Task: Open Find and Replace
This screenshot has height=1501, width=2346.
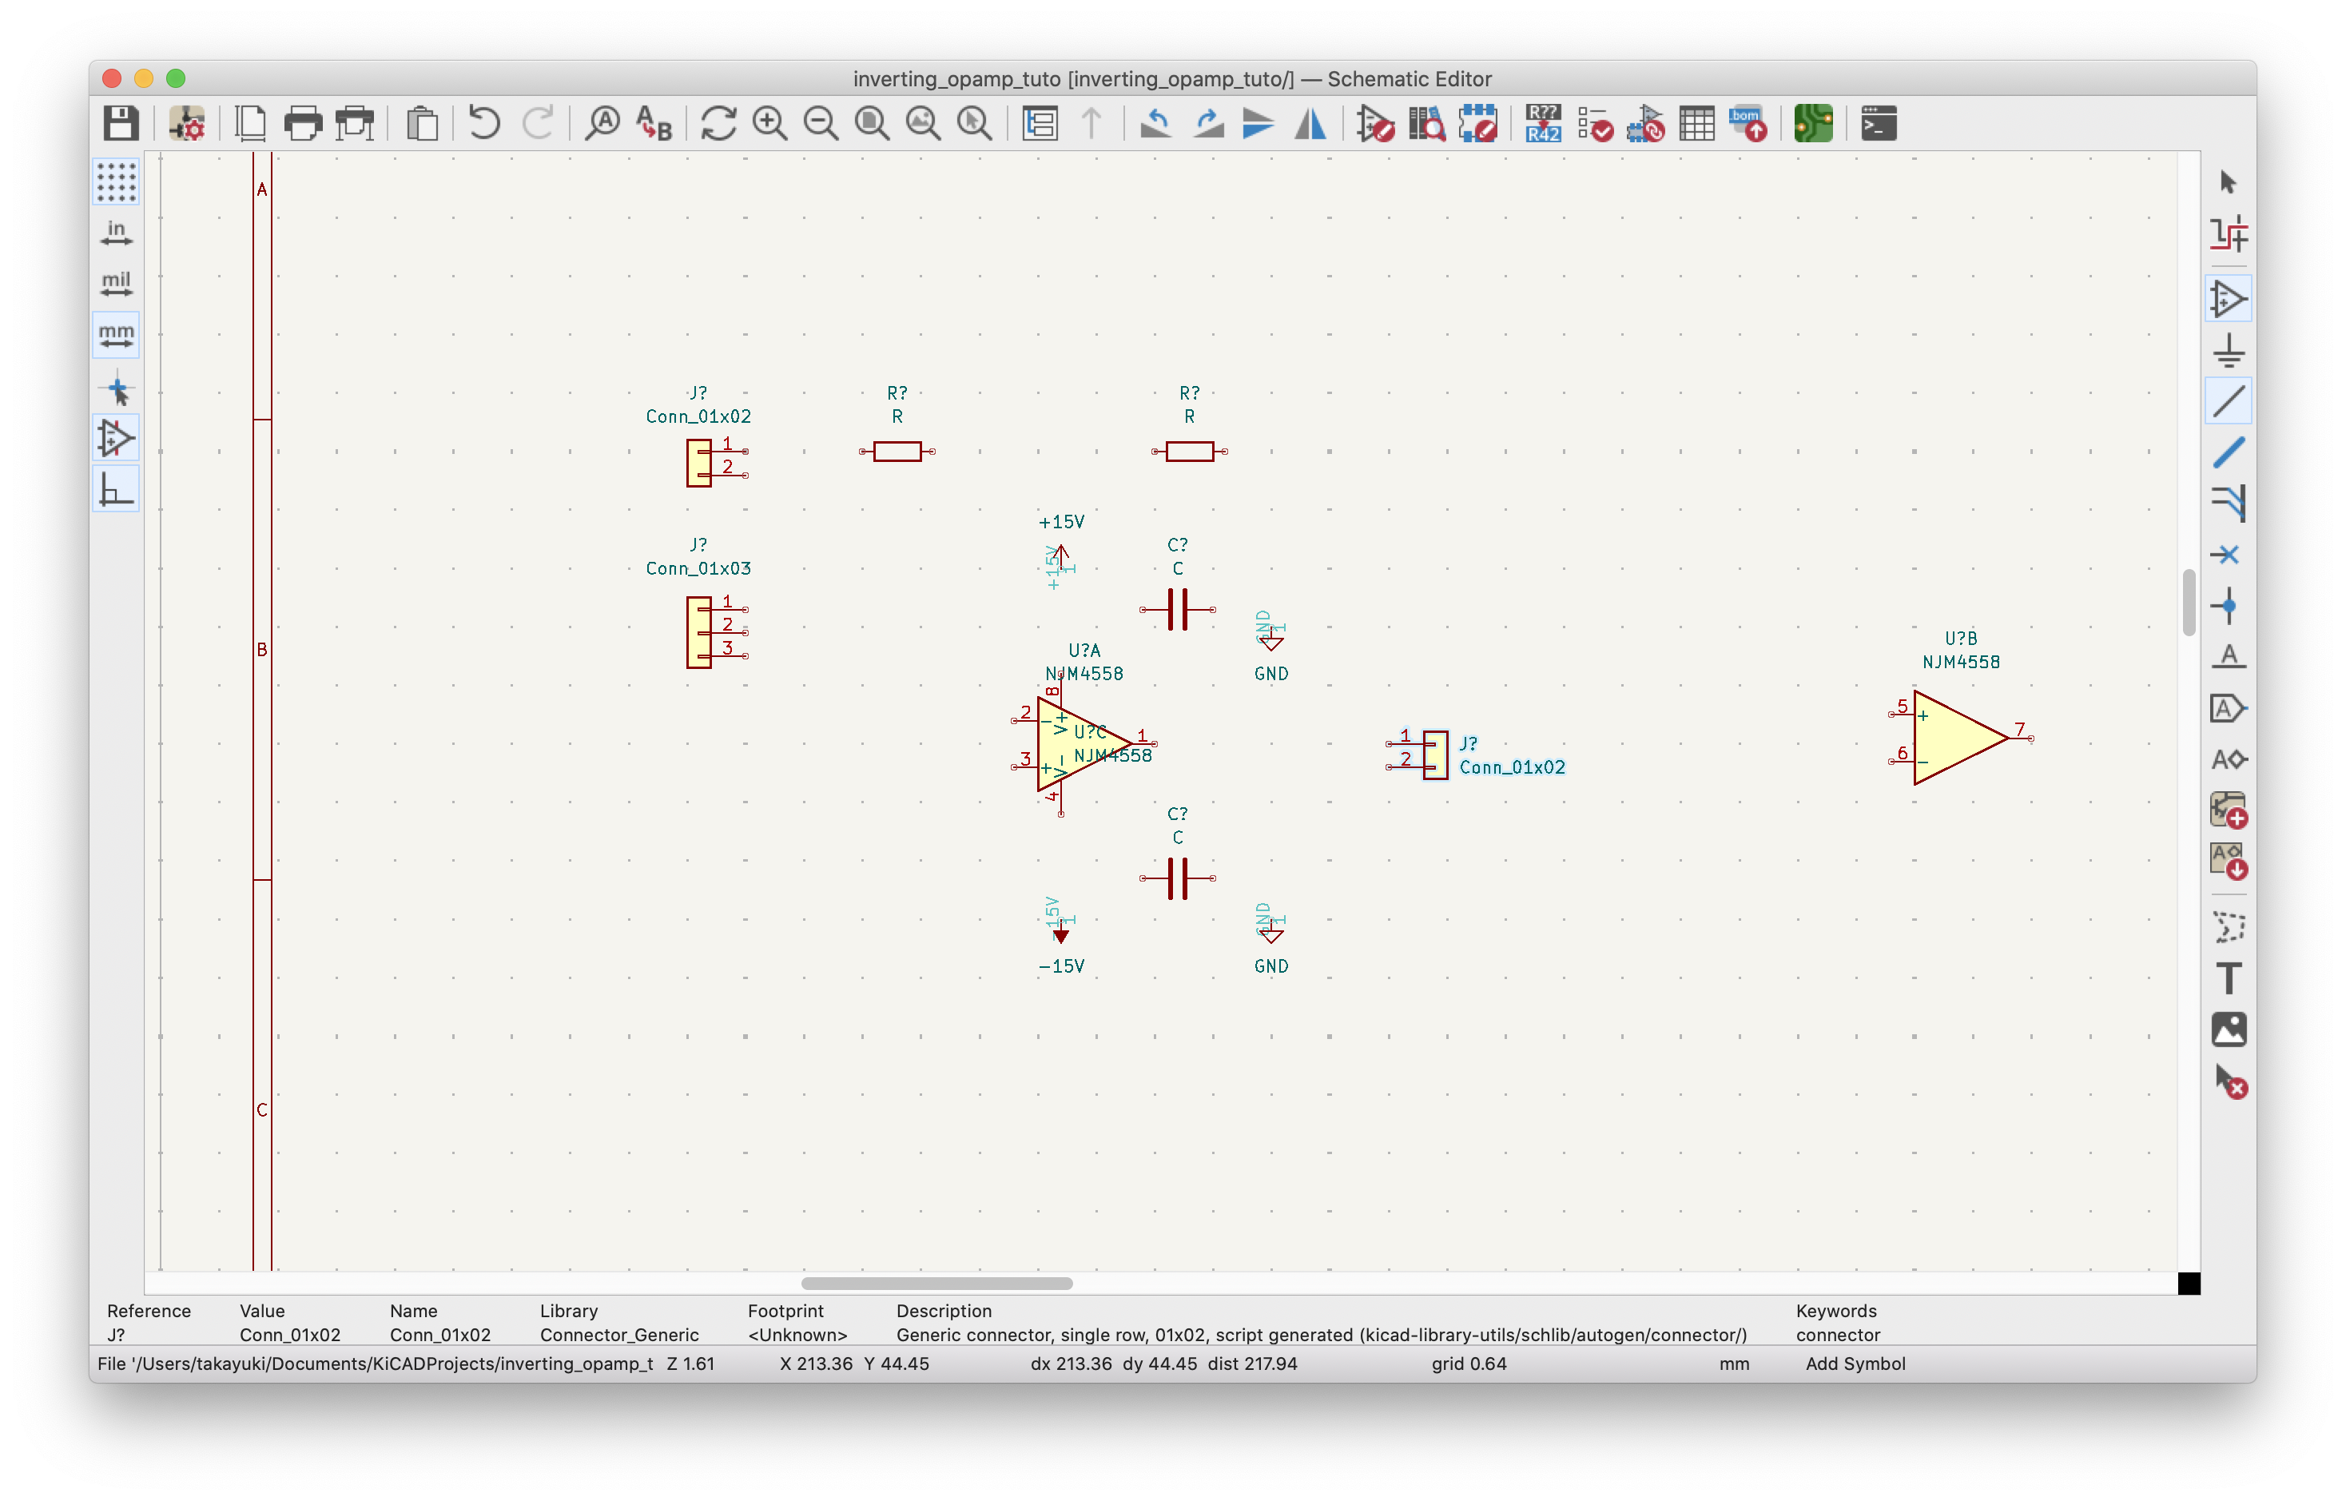Action: coord(654,124)
